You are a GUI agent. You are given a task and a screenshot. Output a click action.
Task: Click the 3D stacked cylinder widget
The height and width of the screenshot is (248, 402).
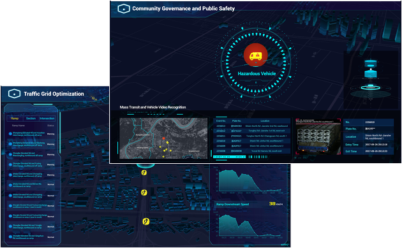point(371,76)
